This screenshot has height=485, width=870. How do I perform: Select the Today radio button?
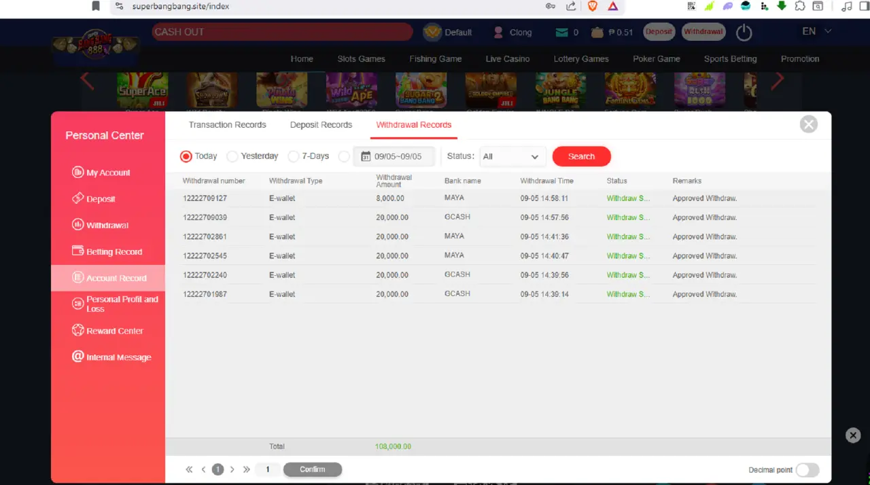coord(186,156)
